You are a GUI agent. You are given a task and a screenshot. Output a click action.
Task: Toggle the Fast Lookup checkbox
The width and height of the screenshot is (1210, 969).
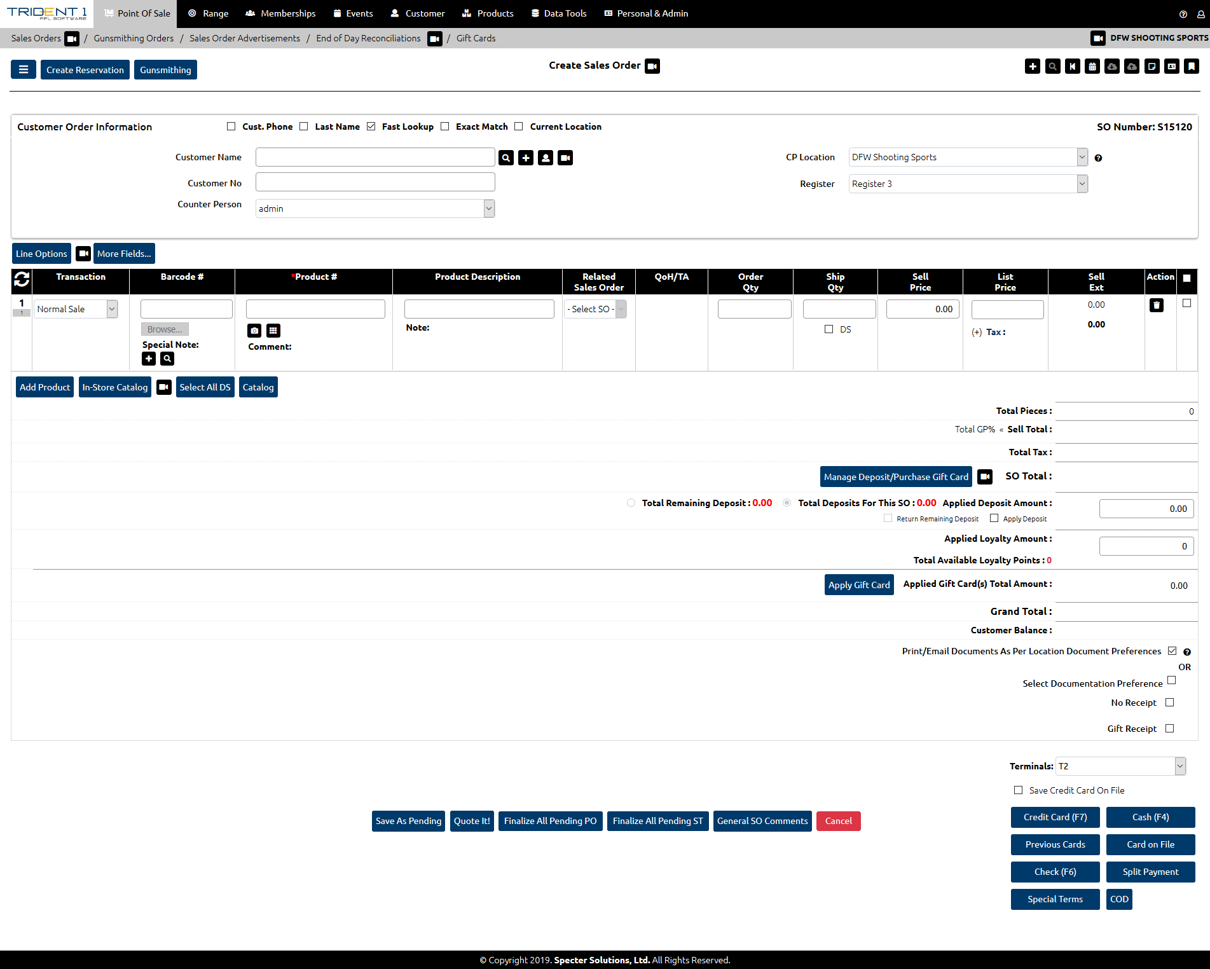click(x=371, y=127)
